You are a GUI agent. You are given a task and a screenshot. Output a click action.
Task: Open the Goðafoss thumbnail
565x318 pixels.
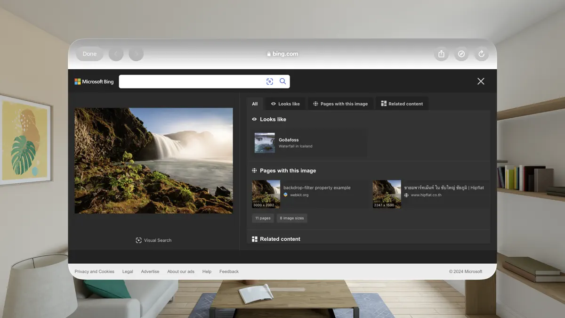click(x=265, y=143)
